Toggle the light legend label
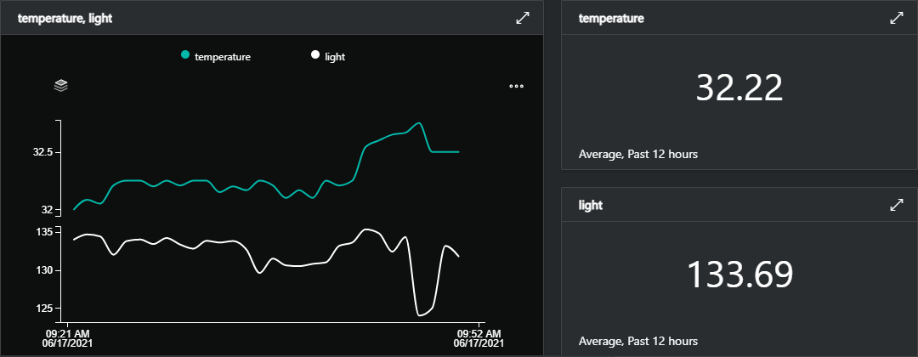Image resolution: width=918 pixels, height=357 pixels. (x=335, y=57)
